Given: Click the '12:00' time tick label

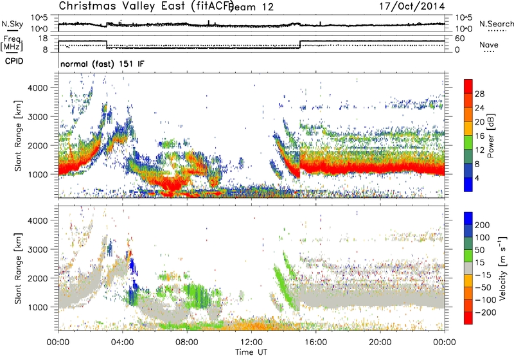Looking at the screenshot, I should pyautogui.click(x=251, y=343).
